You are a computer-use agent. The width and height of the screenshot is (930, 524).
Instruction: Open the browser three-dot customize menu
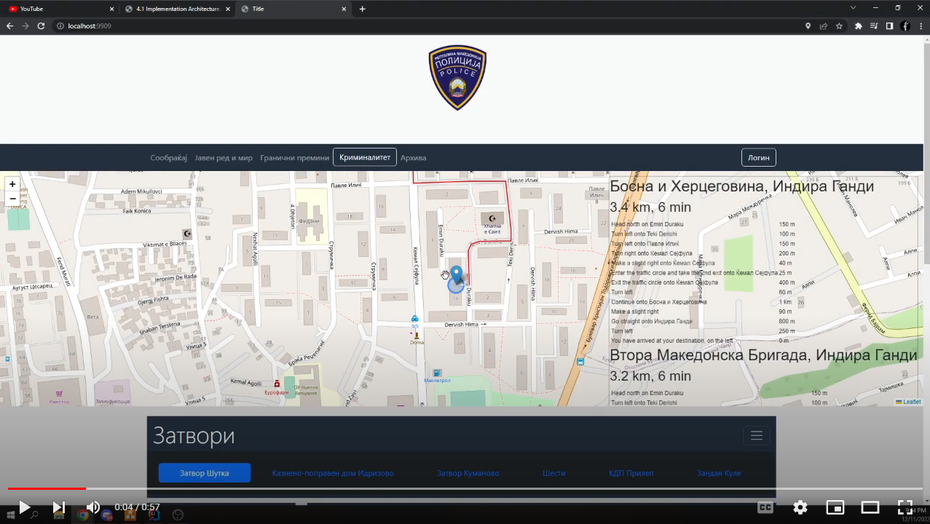coord(919,25)
